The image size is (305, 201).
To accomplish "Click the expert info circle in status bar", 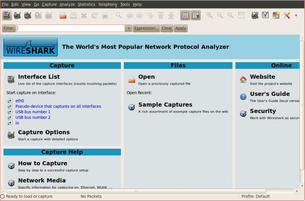I will point(2,196).
